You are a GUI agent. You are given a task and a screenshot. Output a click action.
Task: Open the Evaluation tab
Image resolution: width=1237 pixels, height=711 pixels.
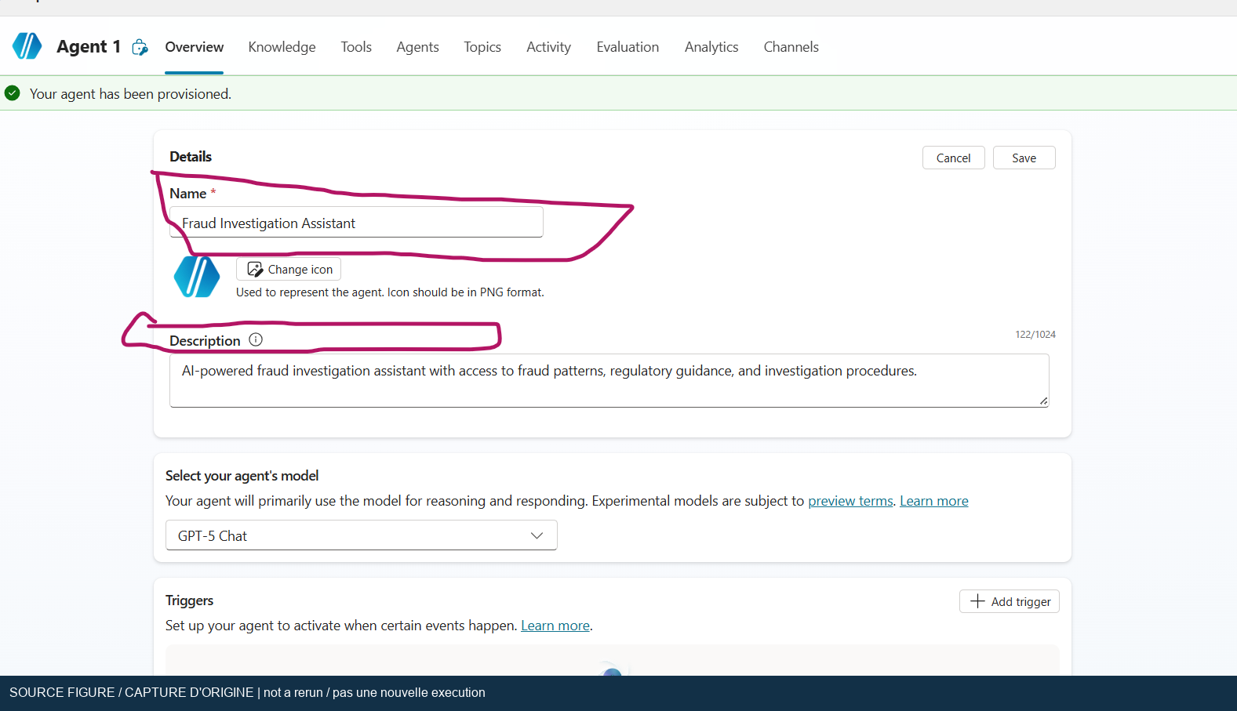click(x=628, y=47)
